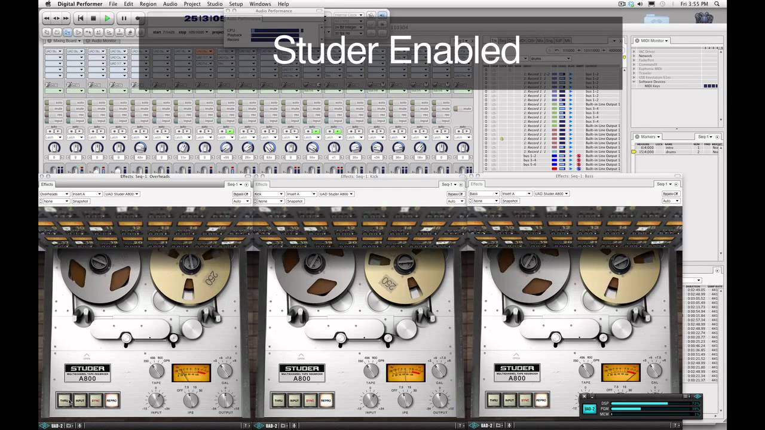Toggle THRU on the Bass Studer plugin
The image size is (765, 430).
point(494,401)
